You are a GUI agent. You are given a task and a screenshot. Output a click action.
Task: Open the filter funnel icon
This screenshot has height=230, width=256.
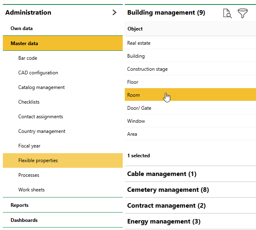[243, 13]
